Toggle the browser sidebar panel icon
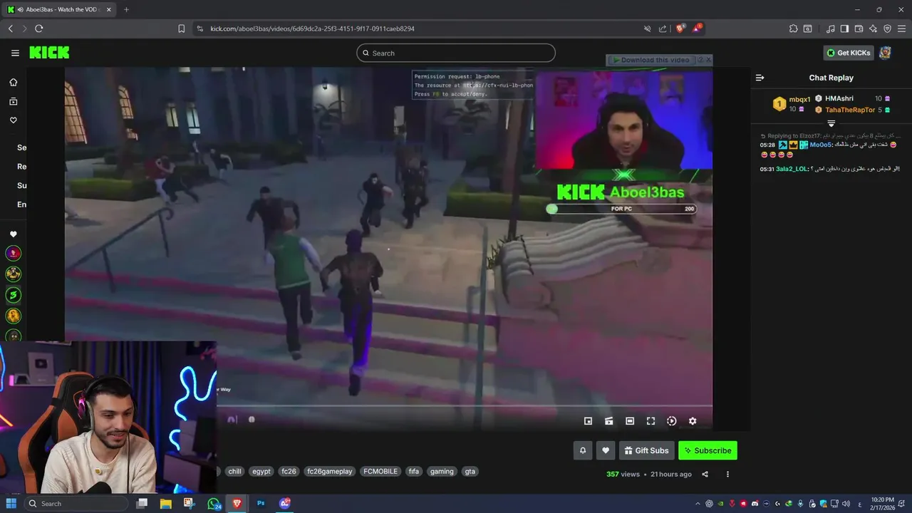The image size is (912, 513). coord(844,28)
